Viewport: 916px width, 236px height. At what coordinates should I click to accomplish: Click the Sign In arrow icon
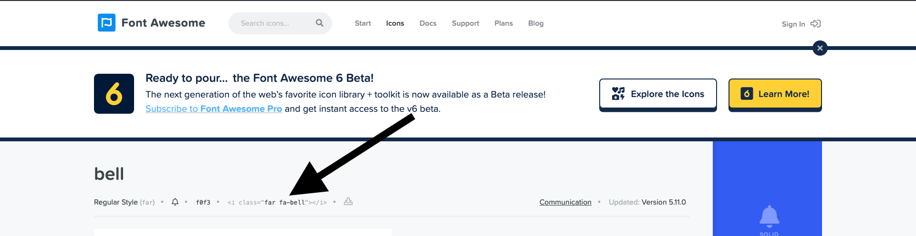coord(816,24)
